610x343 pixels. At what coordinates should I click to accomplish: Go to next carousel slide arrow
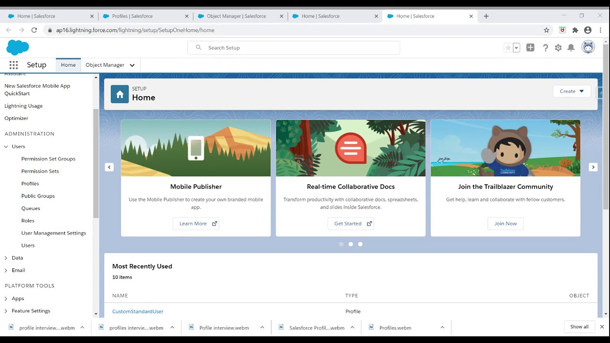pos(593,167)
